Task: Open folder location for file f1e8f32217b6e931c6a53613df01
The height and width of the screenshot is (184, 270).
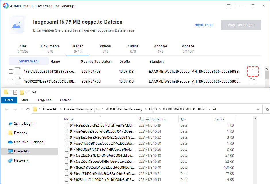Action: click(252, 81)
